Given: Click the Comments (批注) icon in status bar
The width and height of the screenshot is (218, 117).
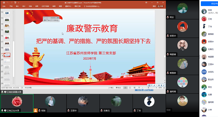Looking at the screenshot, I should tap(117, 88).
